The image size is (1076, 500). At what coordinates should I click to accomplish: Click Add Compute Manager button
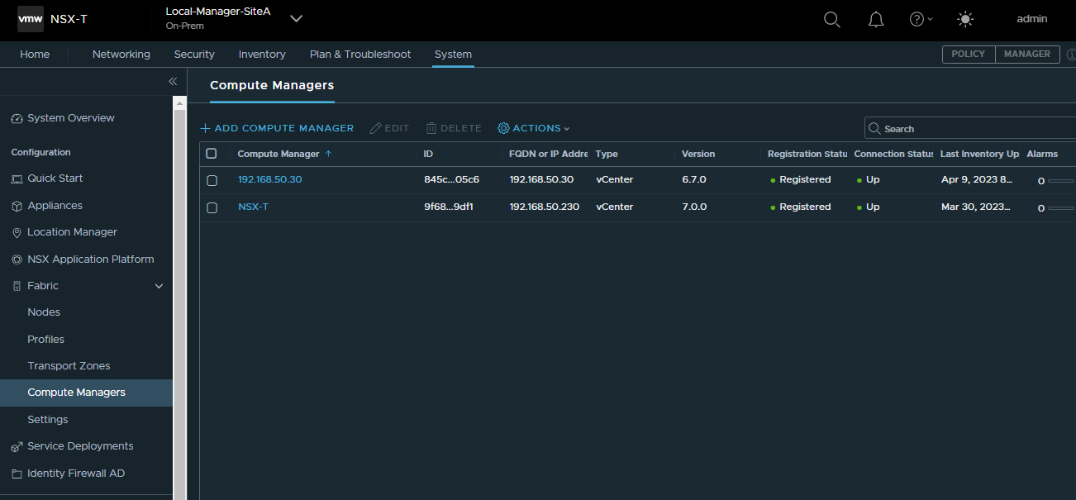point(277,128)
